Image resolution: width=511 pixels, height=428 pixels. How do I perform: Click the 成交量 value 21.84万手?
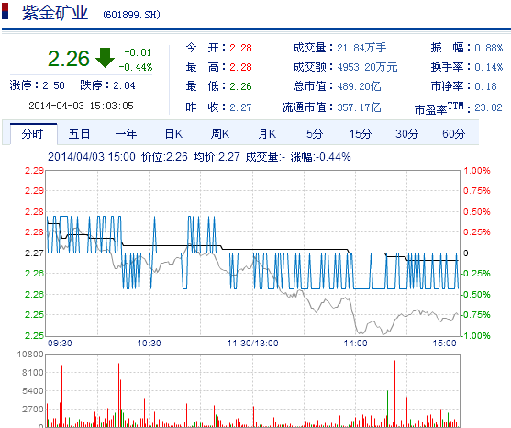361,48
